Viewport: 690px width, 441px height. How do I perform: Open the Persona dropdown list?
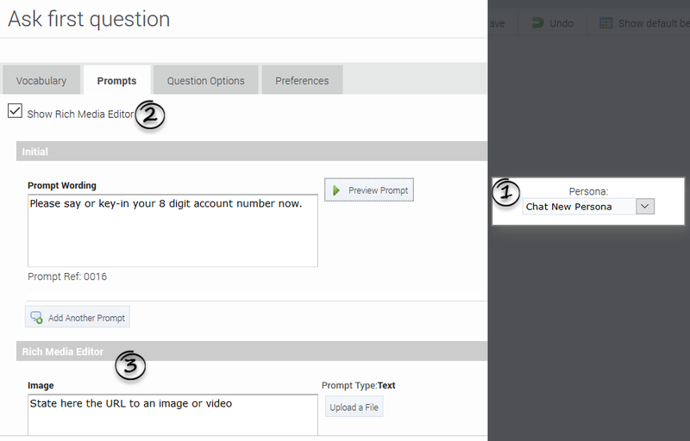645,207
